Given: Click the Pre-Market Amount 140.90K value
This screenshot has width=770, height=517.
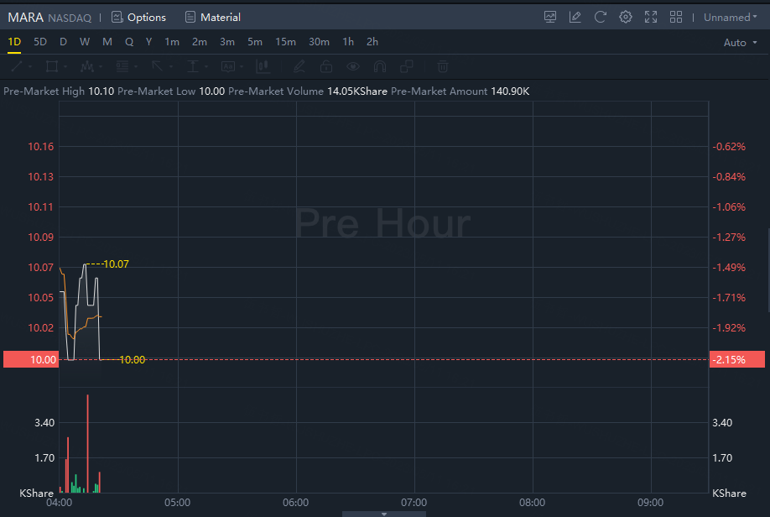Looking at the screenshot, I should 510,91.
